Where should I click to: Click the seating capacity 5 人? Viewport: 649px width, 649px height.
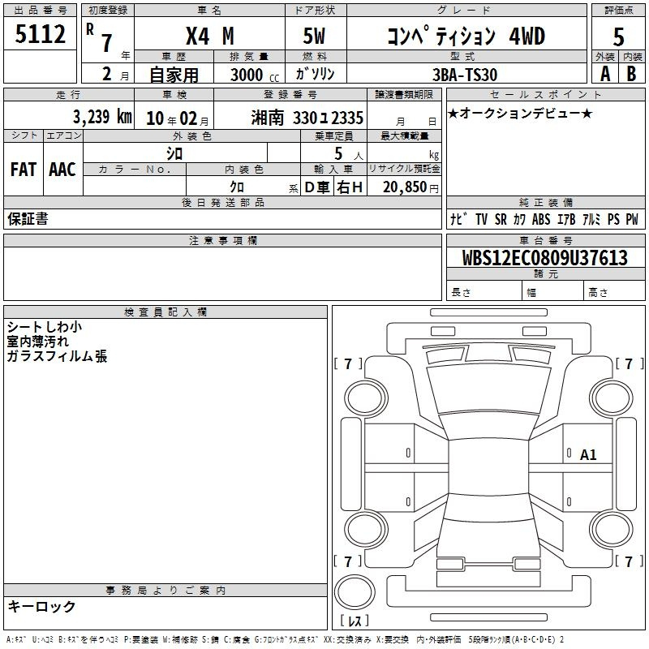[349, 154]
